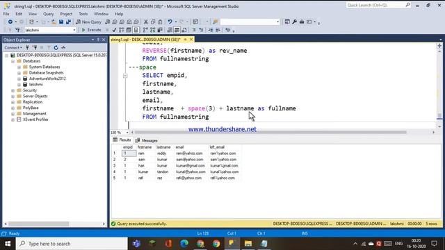
Task: Switch to the Results tab
Action: [x=122, y=140]
